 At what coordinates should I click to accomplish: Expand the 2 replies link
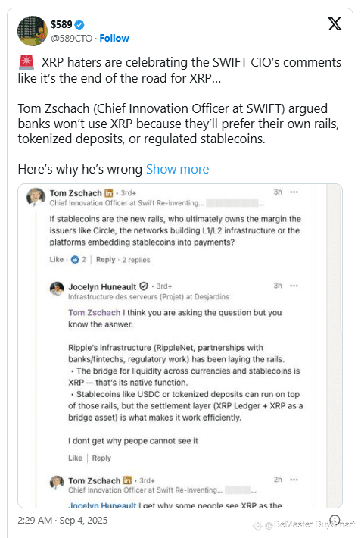point(136,260)
